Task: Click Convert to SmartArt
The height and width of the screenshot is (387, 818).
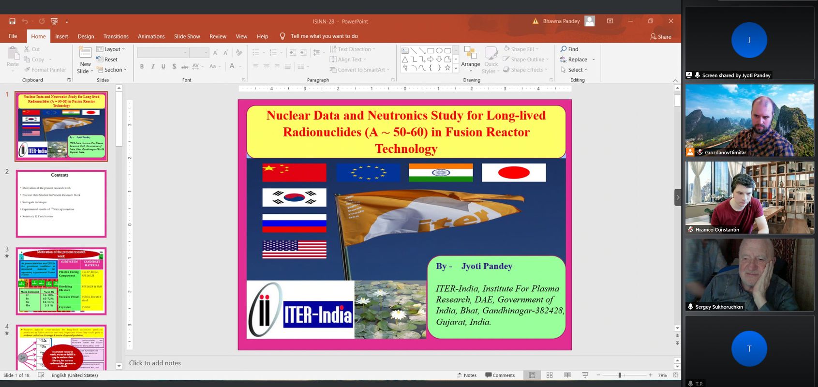Action: click(x=360, y=70)
